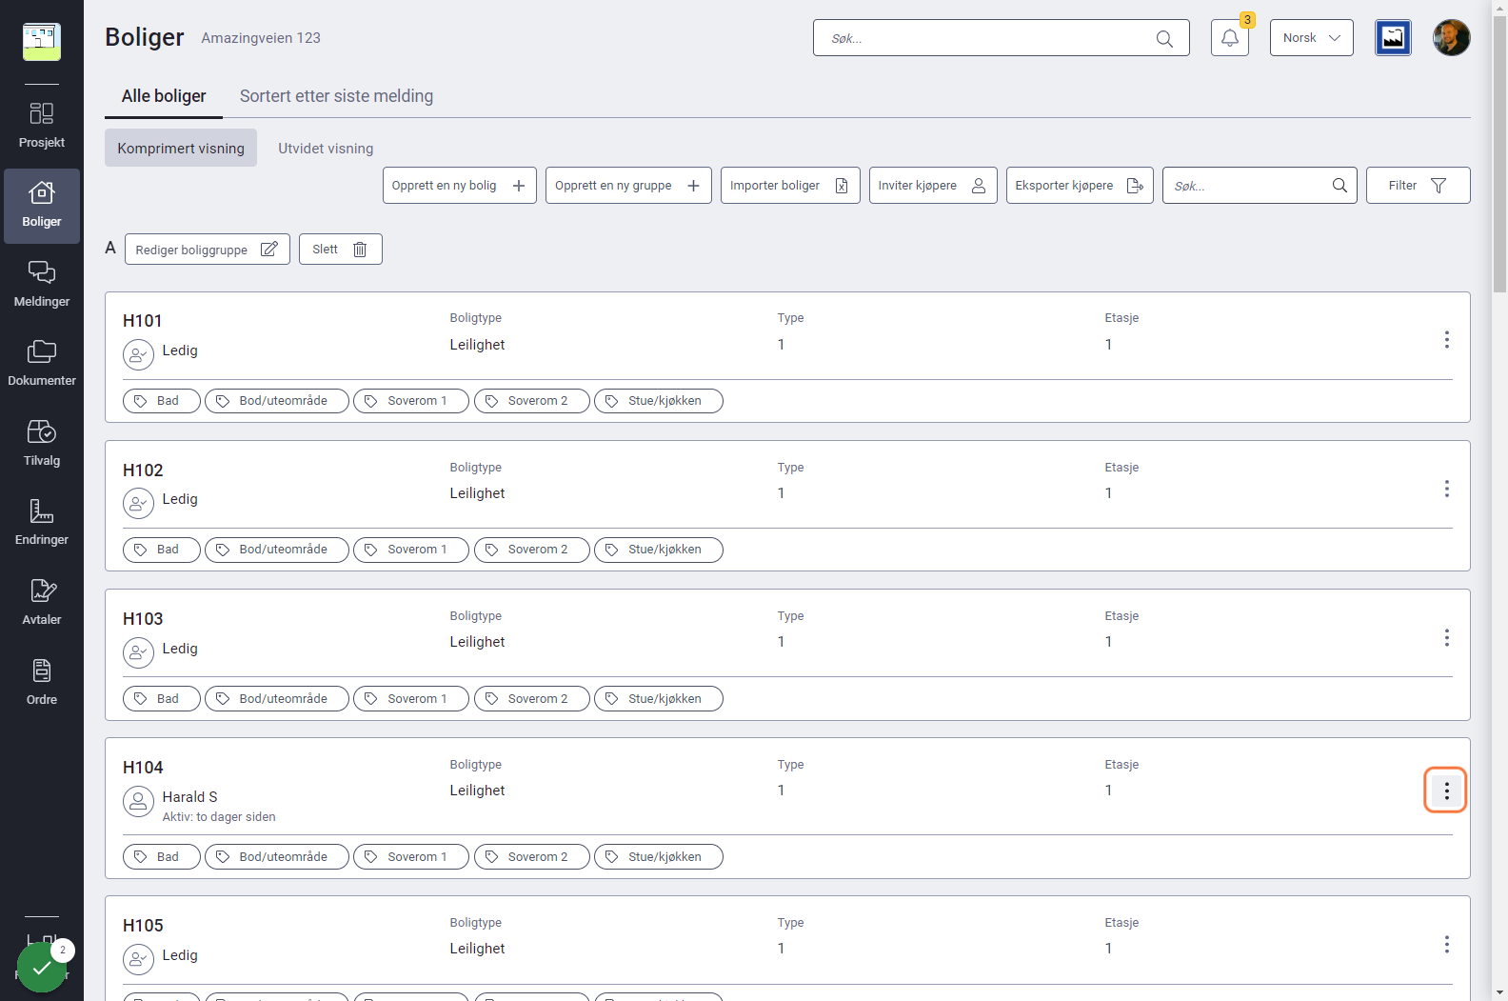
Task: Click the page vertical scrollbar
Action: pyautogui.click(x=1499, y=500)
